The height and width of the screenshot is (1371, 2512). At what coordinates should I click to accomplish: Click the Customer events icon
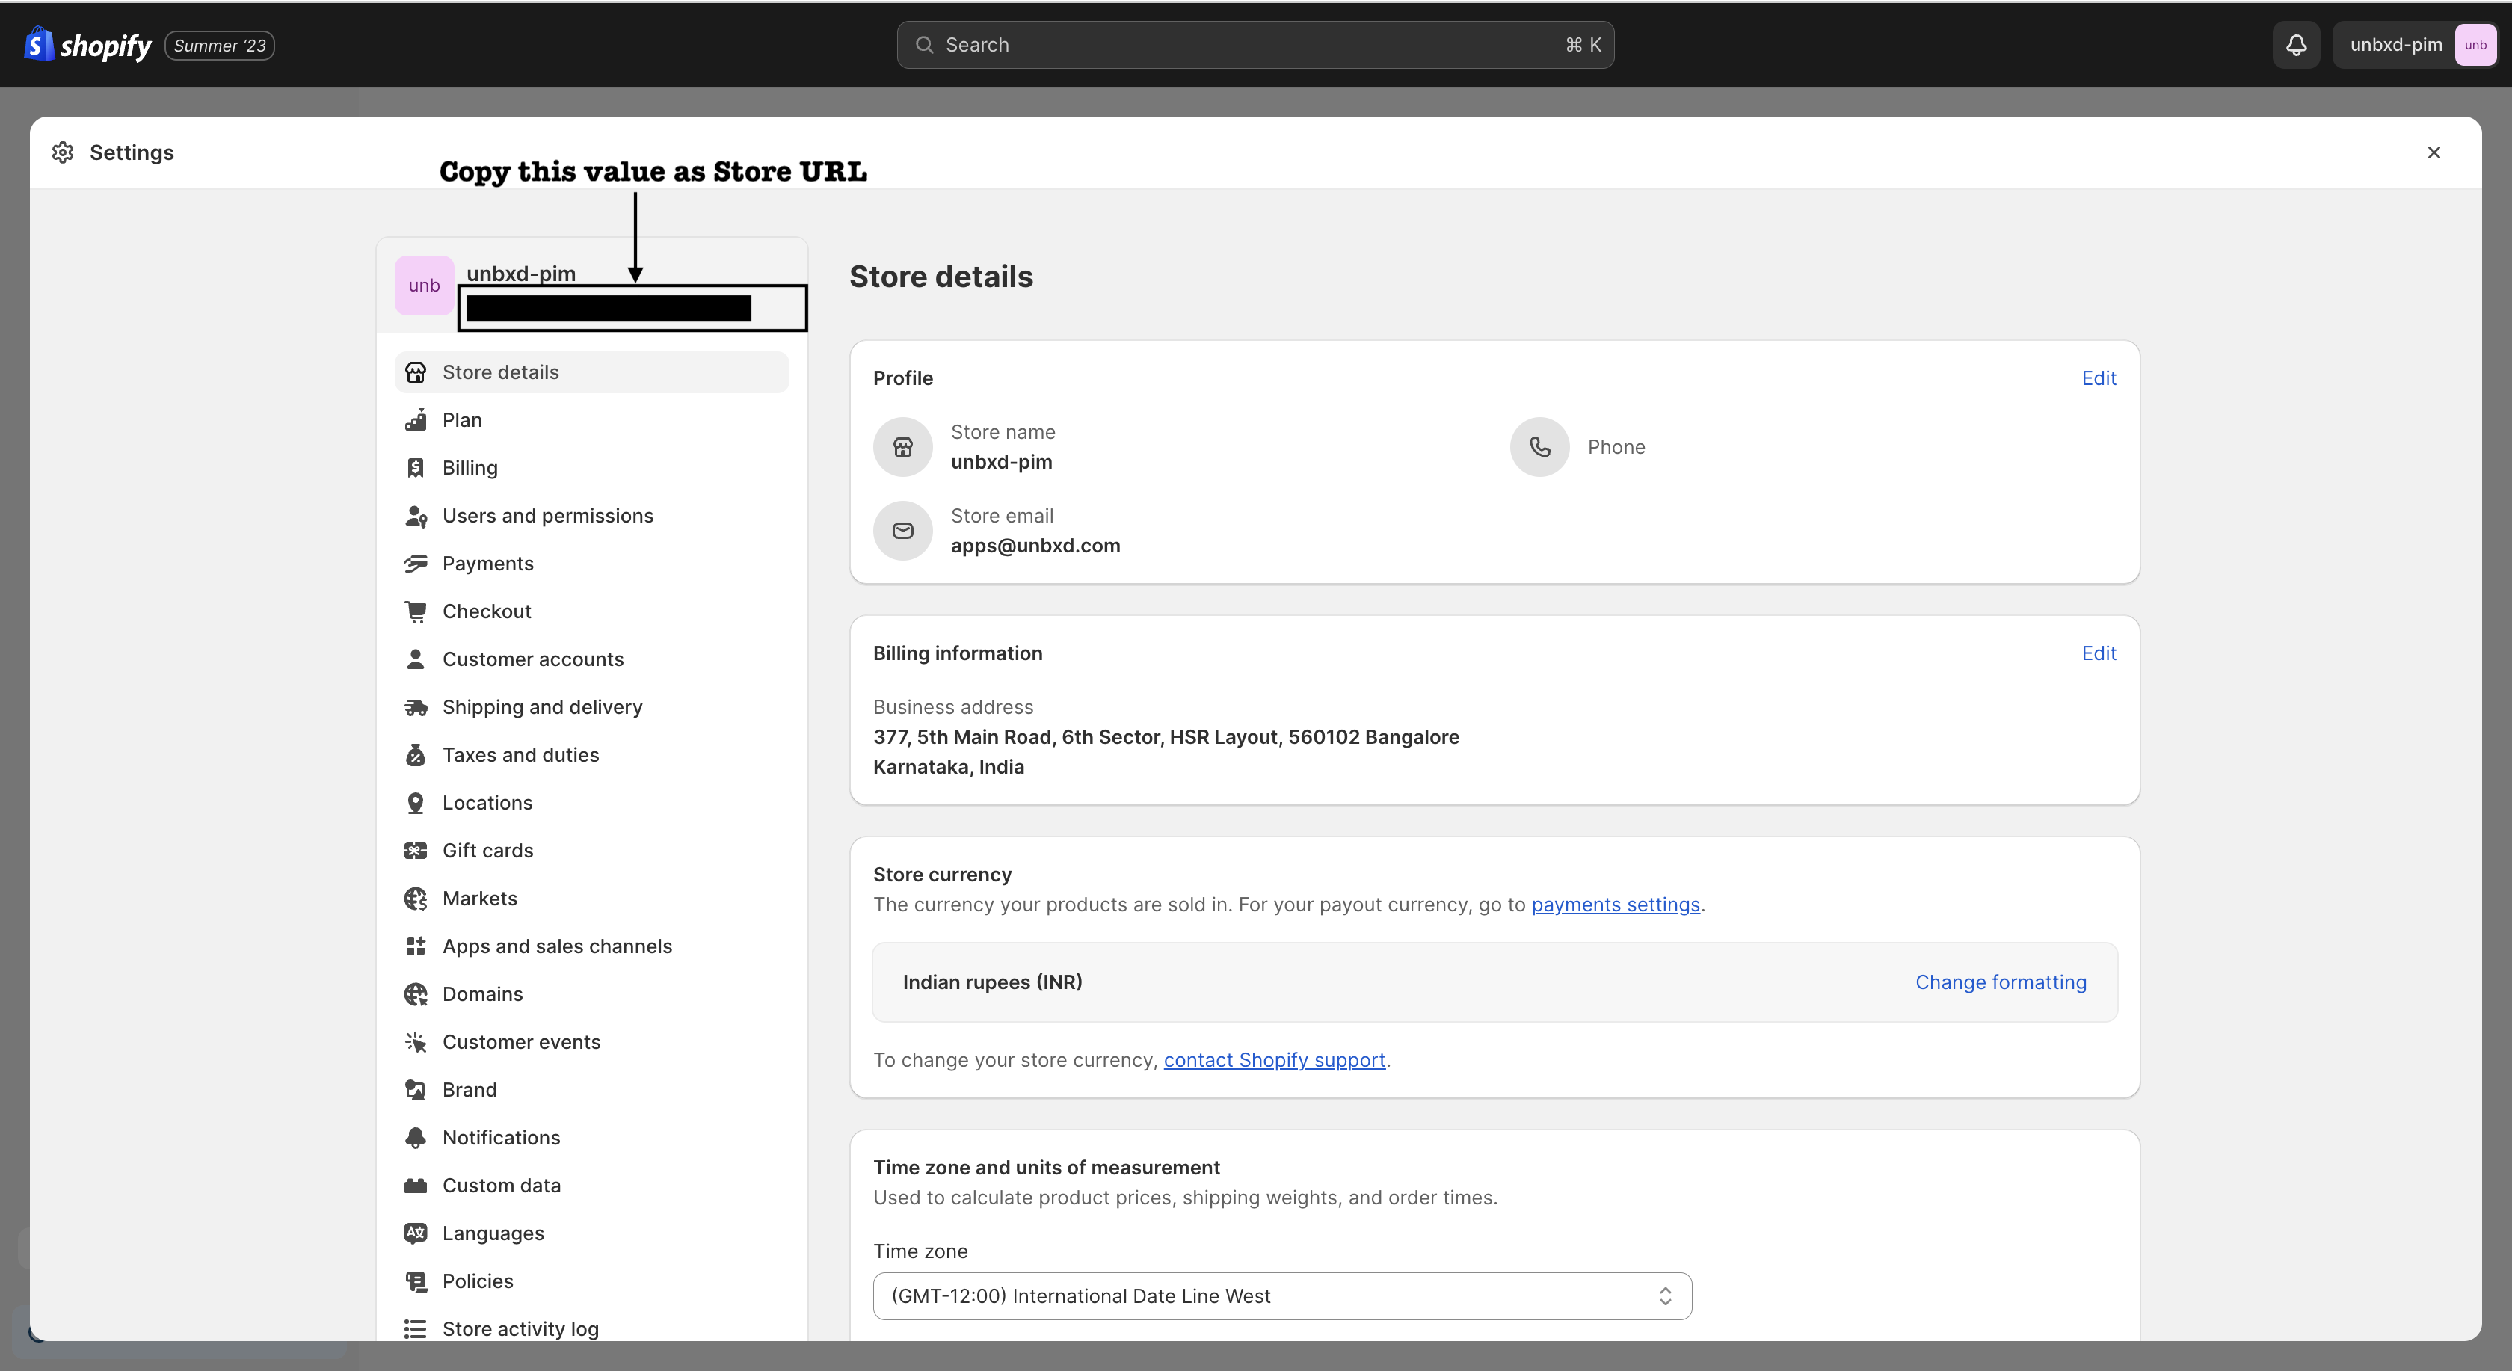tap(416, 1041)
